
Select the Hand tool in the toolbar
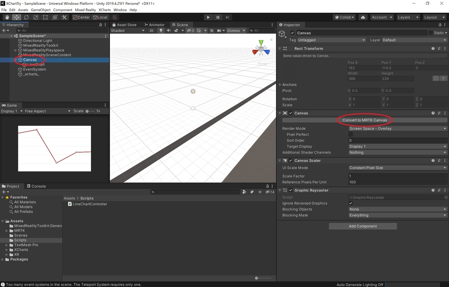coord(7,17)
